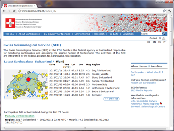Open a new browser tab
The width and height of the screenshot is (174, 131).
(x=40, y=6)
